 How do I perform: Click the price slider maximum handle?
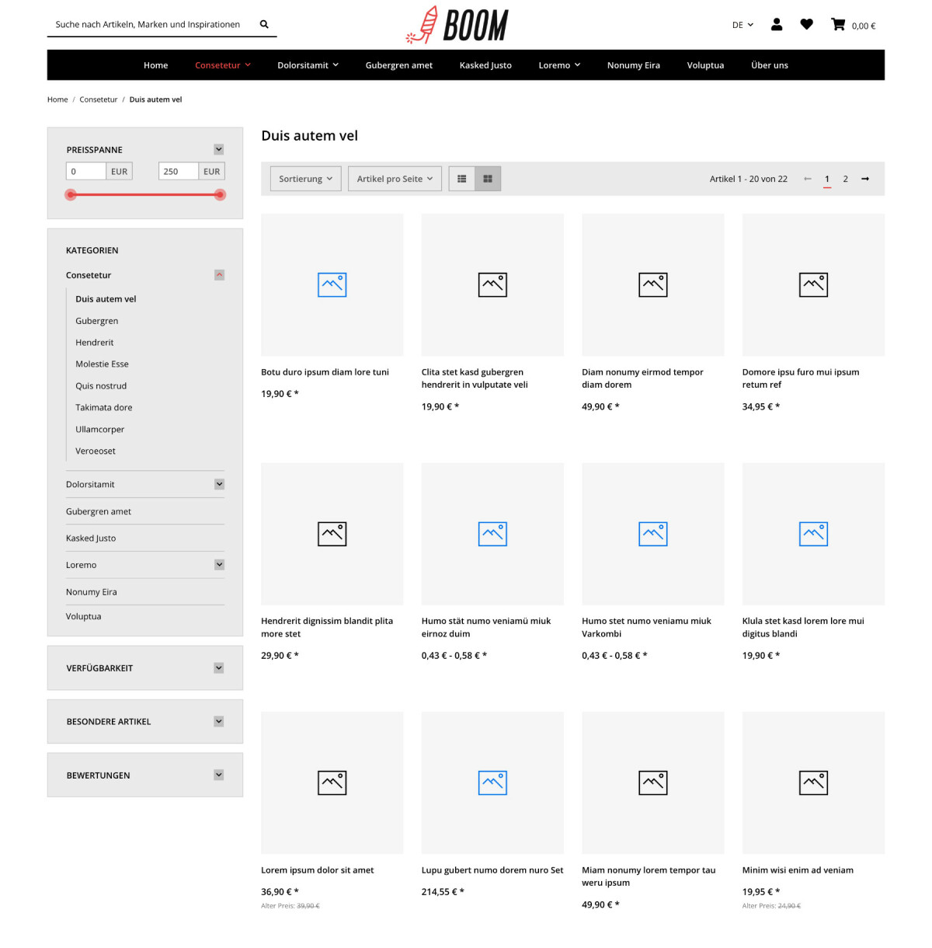coord(220,194)
